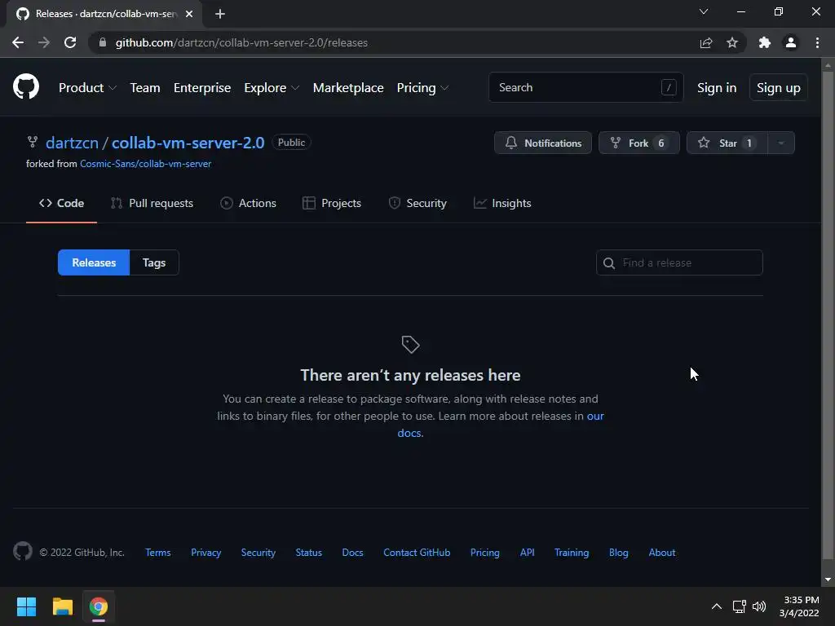Open footer Status link
The image size is (835, 626).
pyautogui.click(x=309, y=553)
